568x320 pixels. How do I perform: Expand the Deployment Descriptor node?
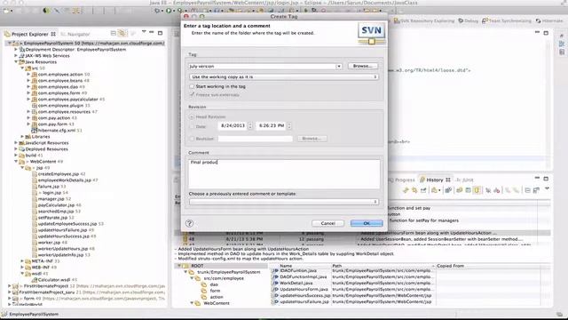click(16, 50)
